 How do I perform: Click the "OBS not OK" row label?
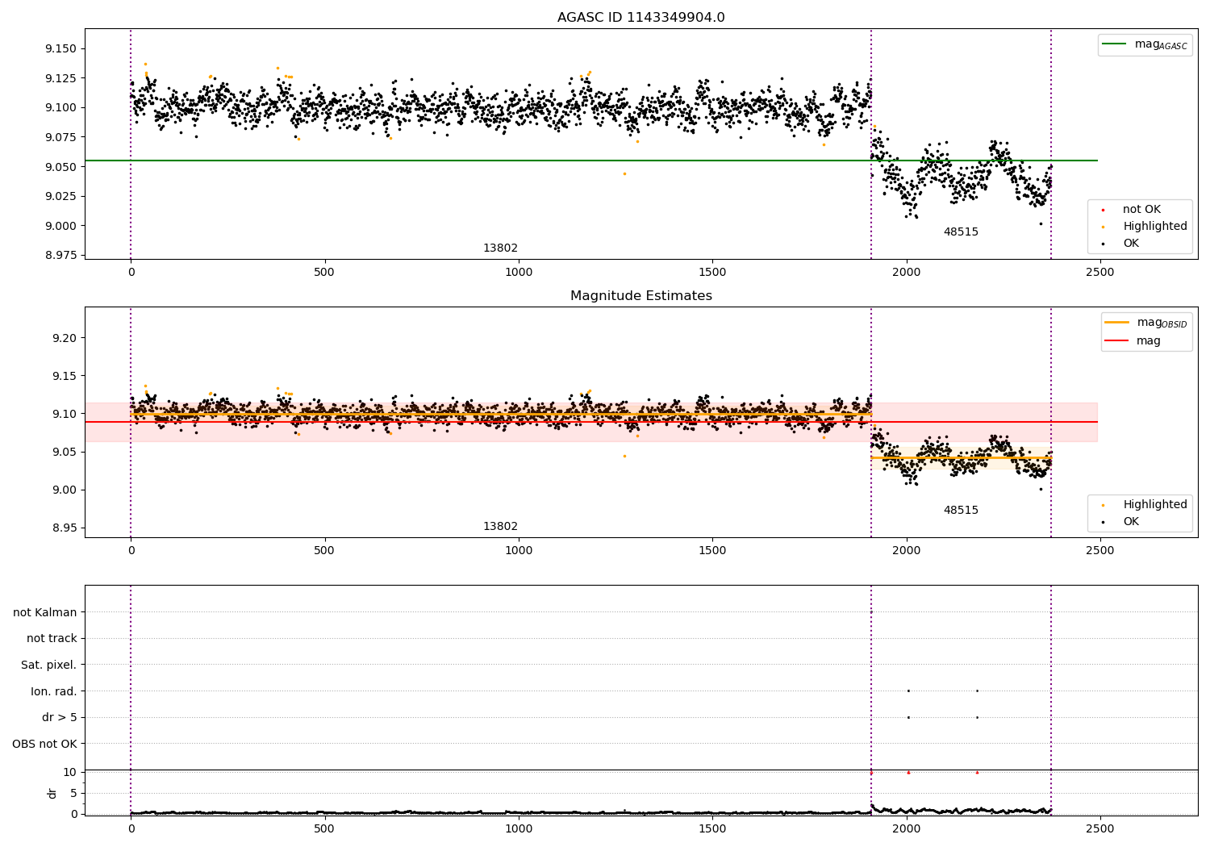(44, 745)
